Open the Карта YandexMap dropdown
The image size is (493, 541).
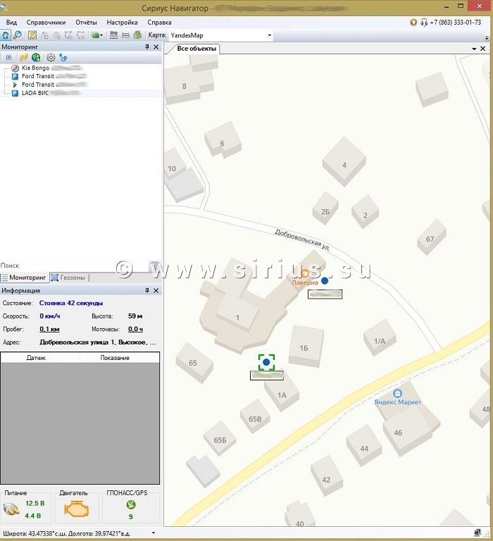click(x=269, y=35)
